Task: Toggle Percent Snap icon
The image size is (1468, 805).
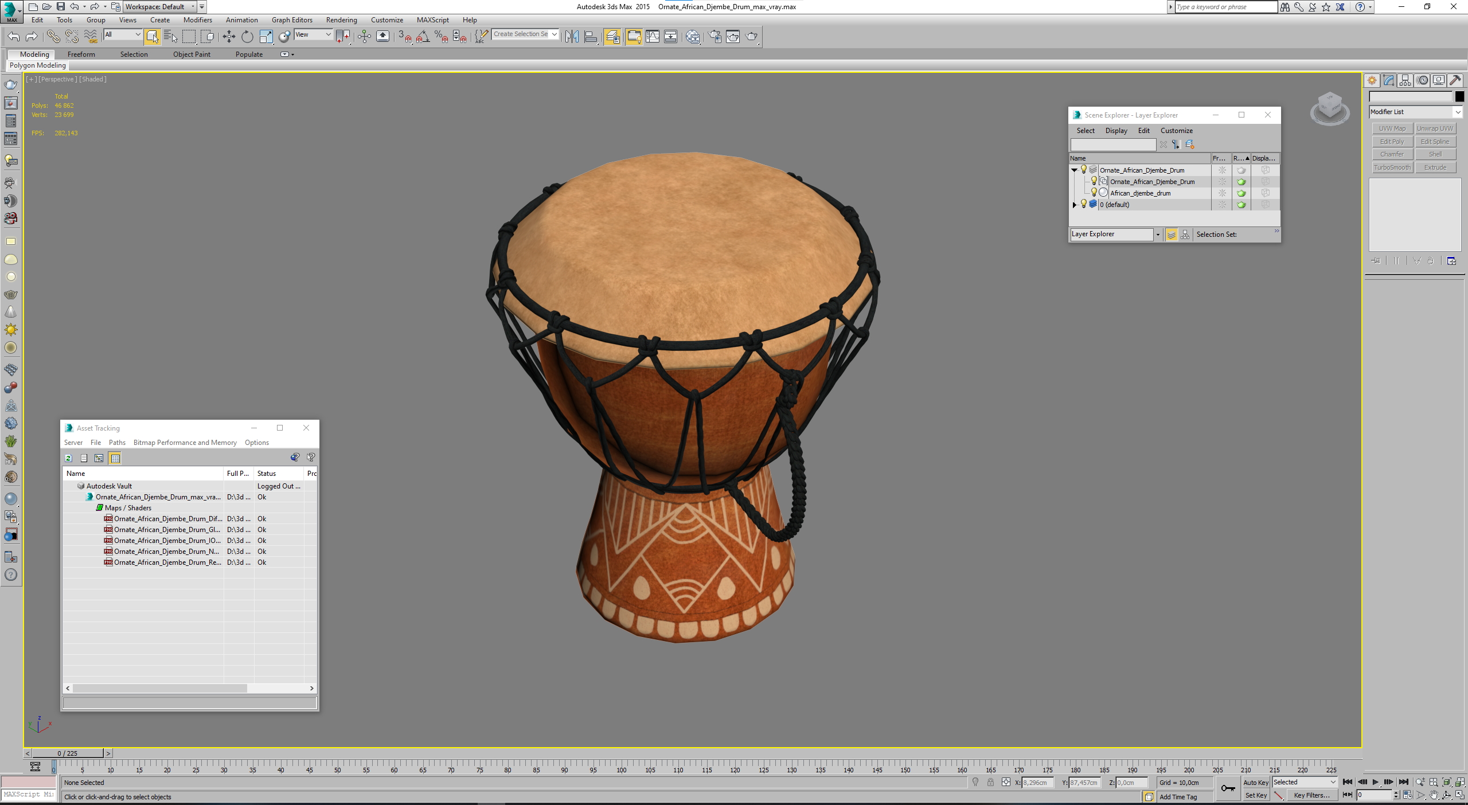Action: tap(441, 37)
